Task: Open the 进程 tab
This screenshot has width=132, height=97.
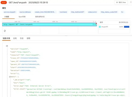Action: 28,38
